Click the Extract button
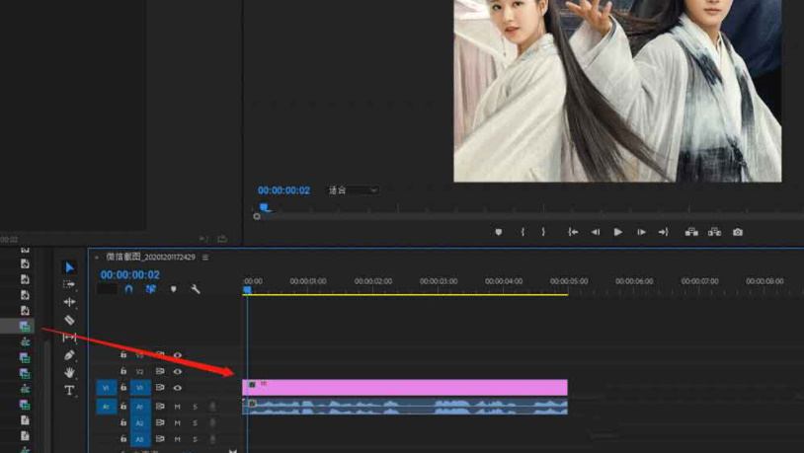Viewport: 804px width, 453px height. (714, 232)
